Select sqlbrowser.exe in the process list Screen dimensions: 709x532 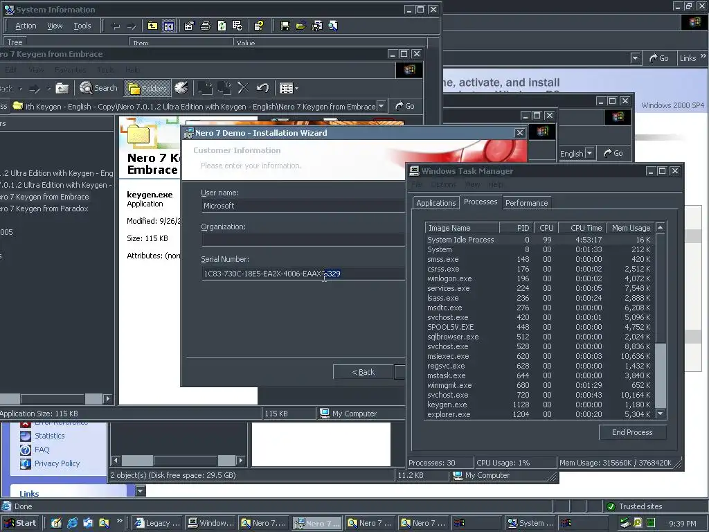(540, 337)
